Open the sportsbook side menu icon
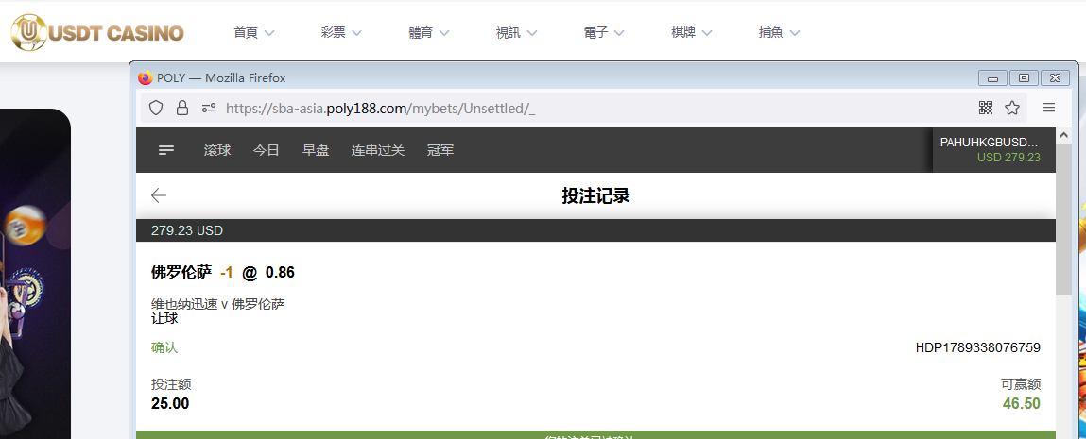 click(x=166, y=150)
